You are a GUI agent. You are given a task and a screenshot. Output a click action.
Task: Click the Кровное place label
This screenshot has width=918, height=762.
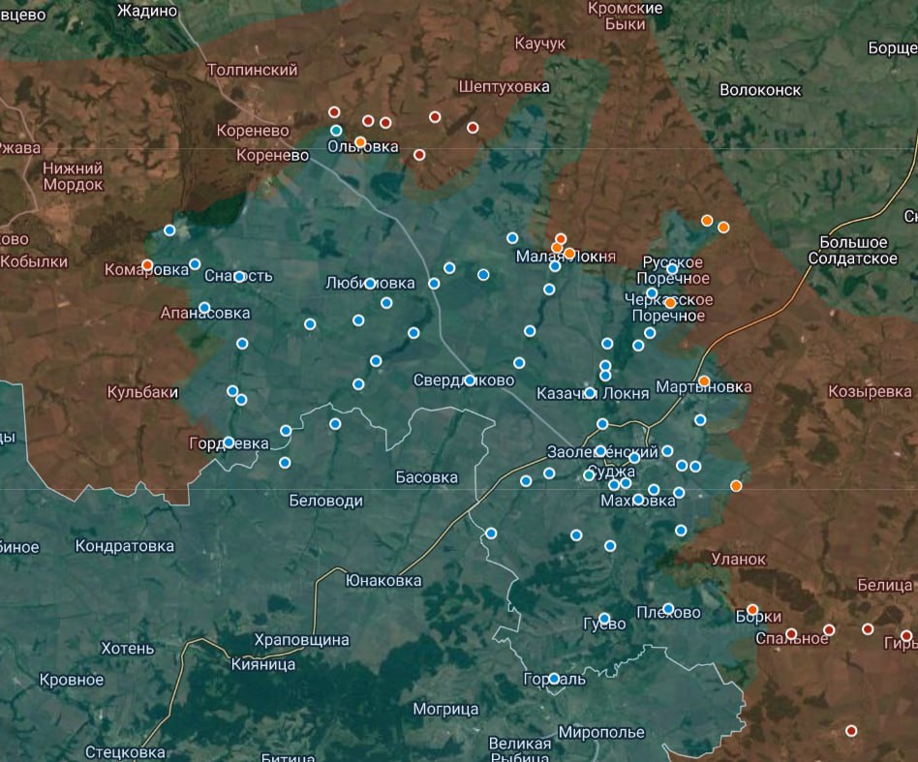[x=72, y=680]
